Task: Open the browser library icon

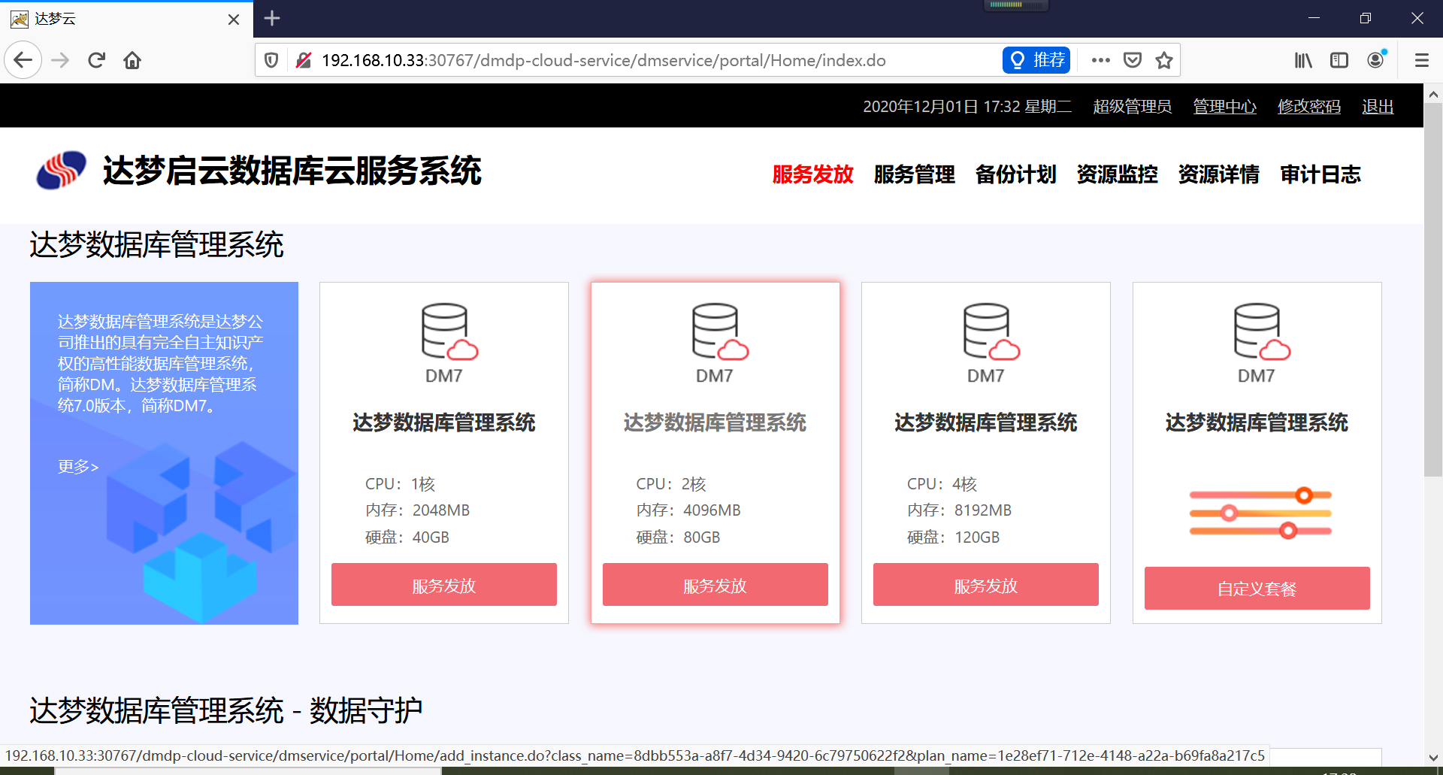Action: click(1303, 60)
